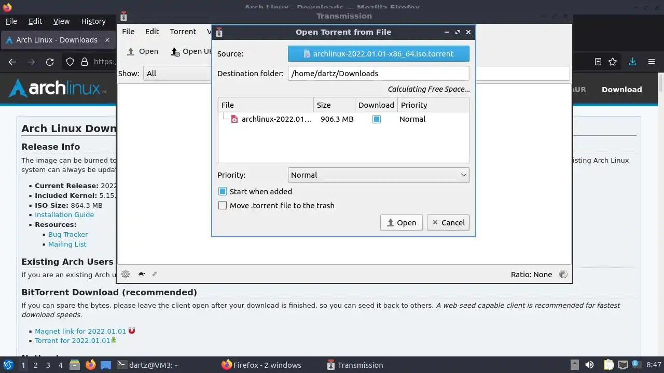Open the taskbar start menu icon

[x=8, y=365]
